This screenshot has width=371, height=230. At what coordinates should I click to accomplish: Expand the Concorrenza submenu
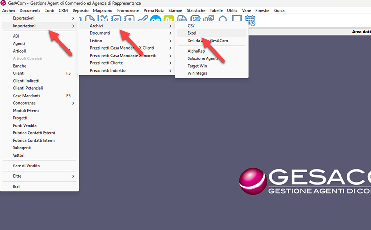73,103
